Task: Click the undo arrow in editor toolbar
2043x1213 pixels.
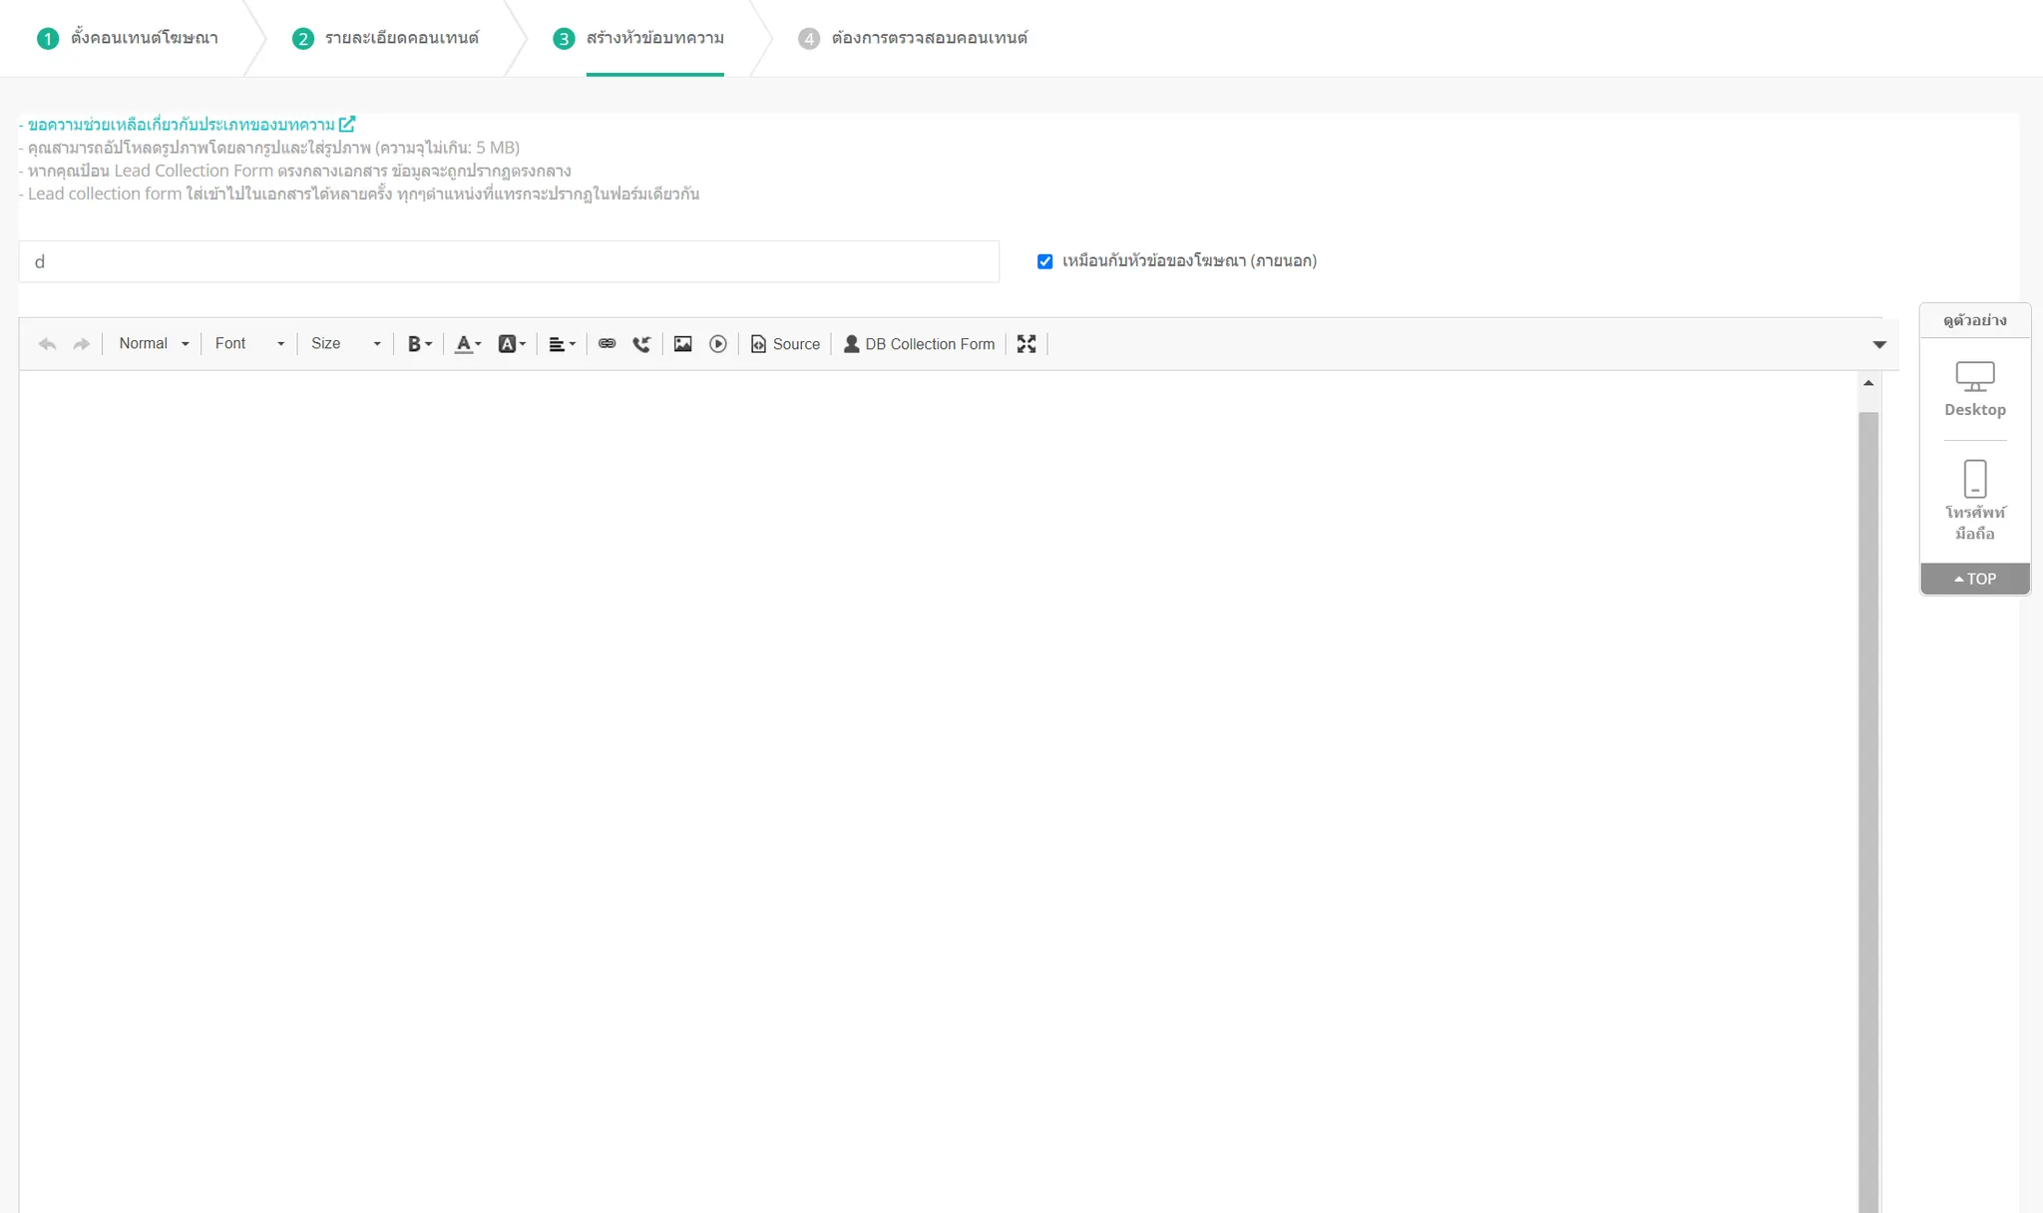Action: point(47,344)
